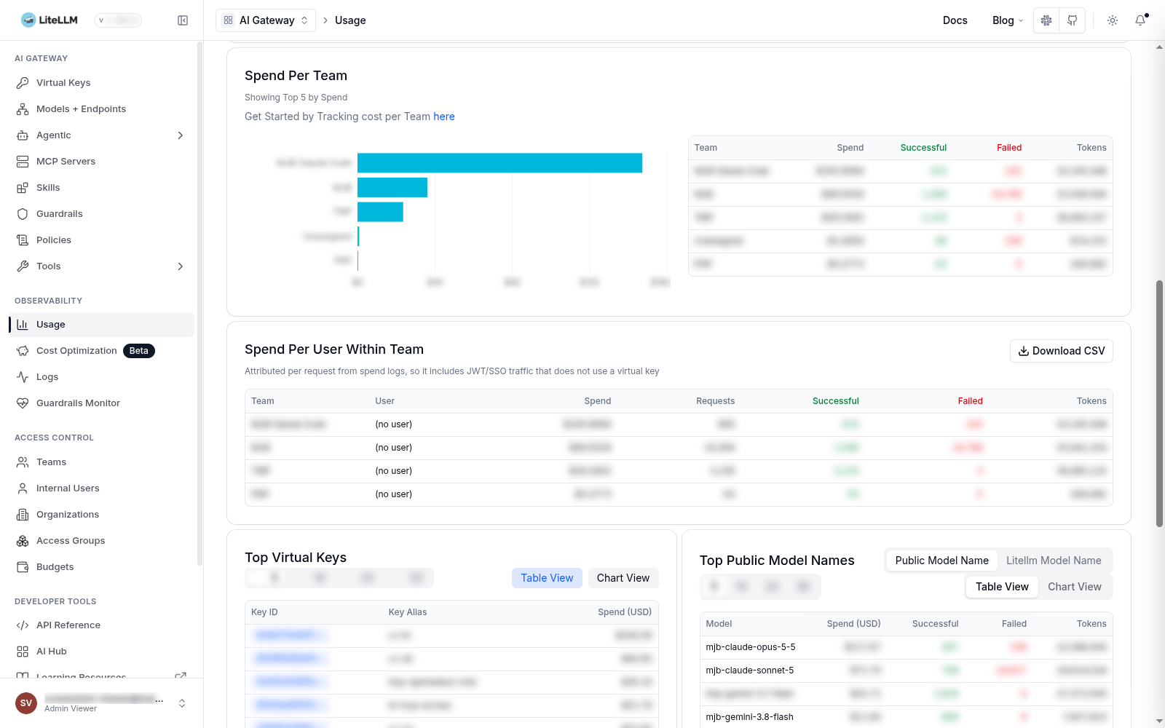Select Litellm Model Name toggle
This screenshot has width=1165, height=728.
click(x=1054, y=561)
